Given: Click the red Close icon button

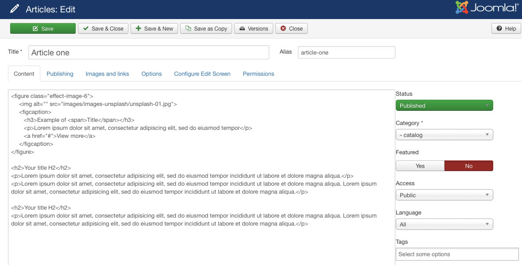Looking at the screenshot, I should (x=283, y=28).
